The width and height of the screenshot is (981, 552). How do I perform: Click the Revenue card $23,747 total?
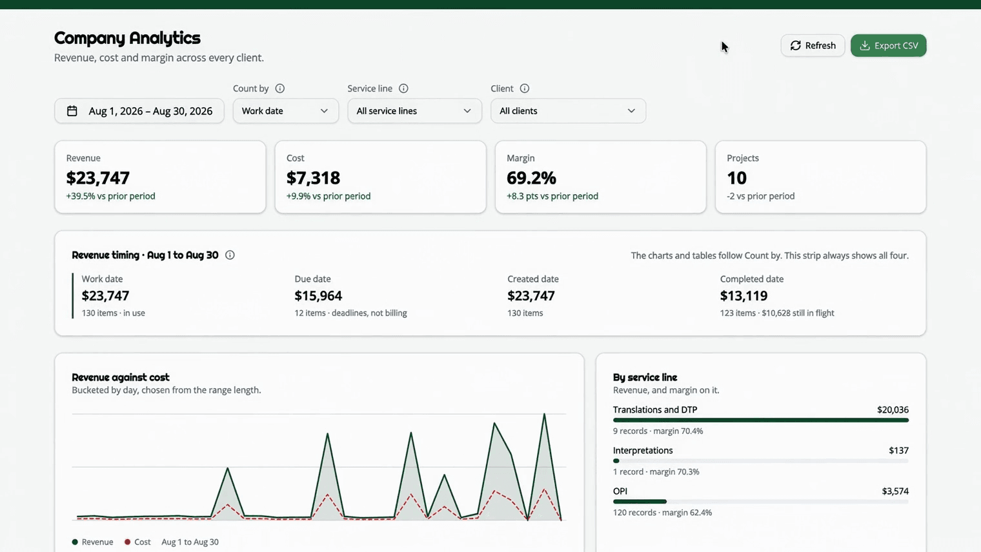point(98,178)
